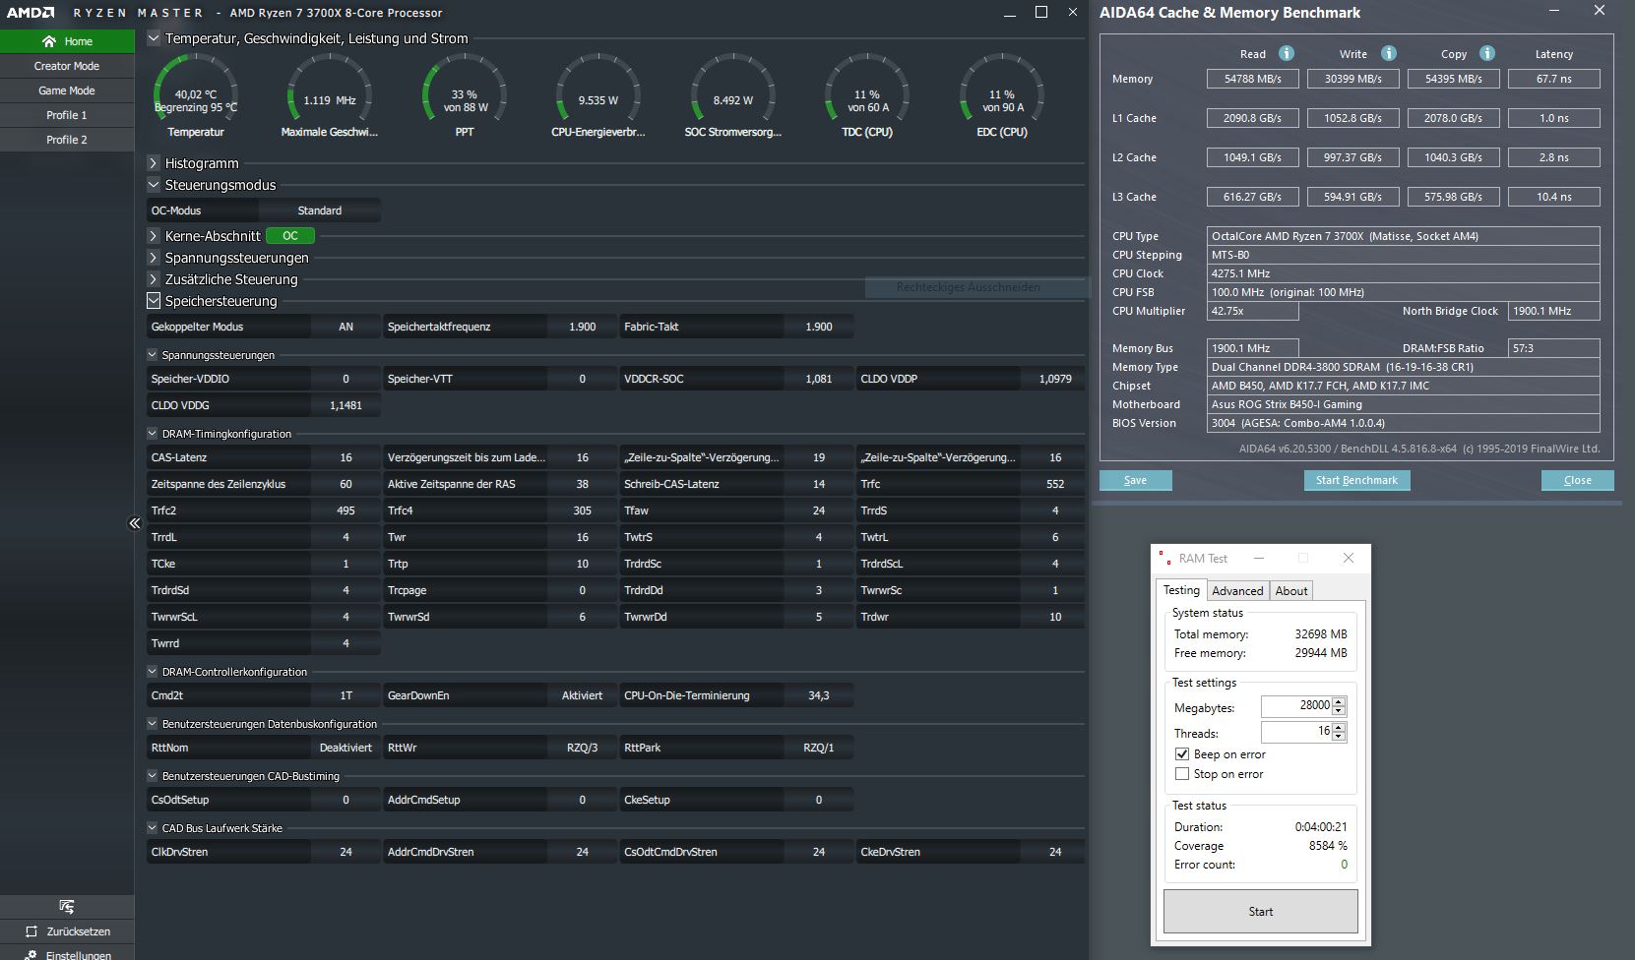Click the Maximale Geschwindigkeit gauge
The height and width of the screenshot is (960, 1635).
(330, 95)
